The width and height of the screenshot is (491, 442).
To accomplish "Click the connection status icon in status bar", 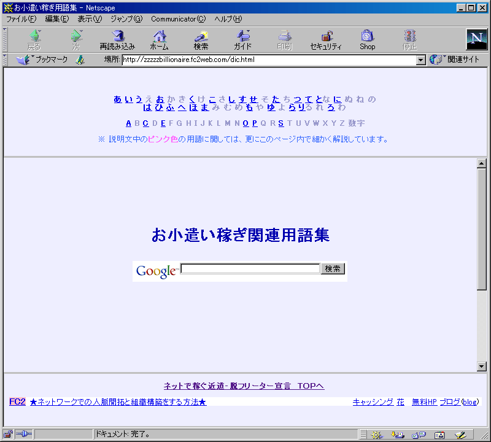I will [23, 434].
